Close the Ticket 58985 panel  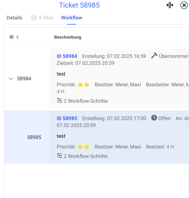click(x=184, y=5)
